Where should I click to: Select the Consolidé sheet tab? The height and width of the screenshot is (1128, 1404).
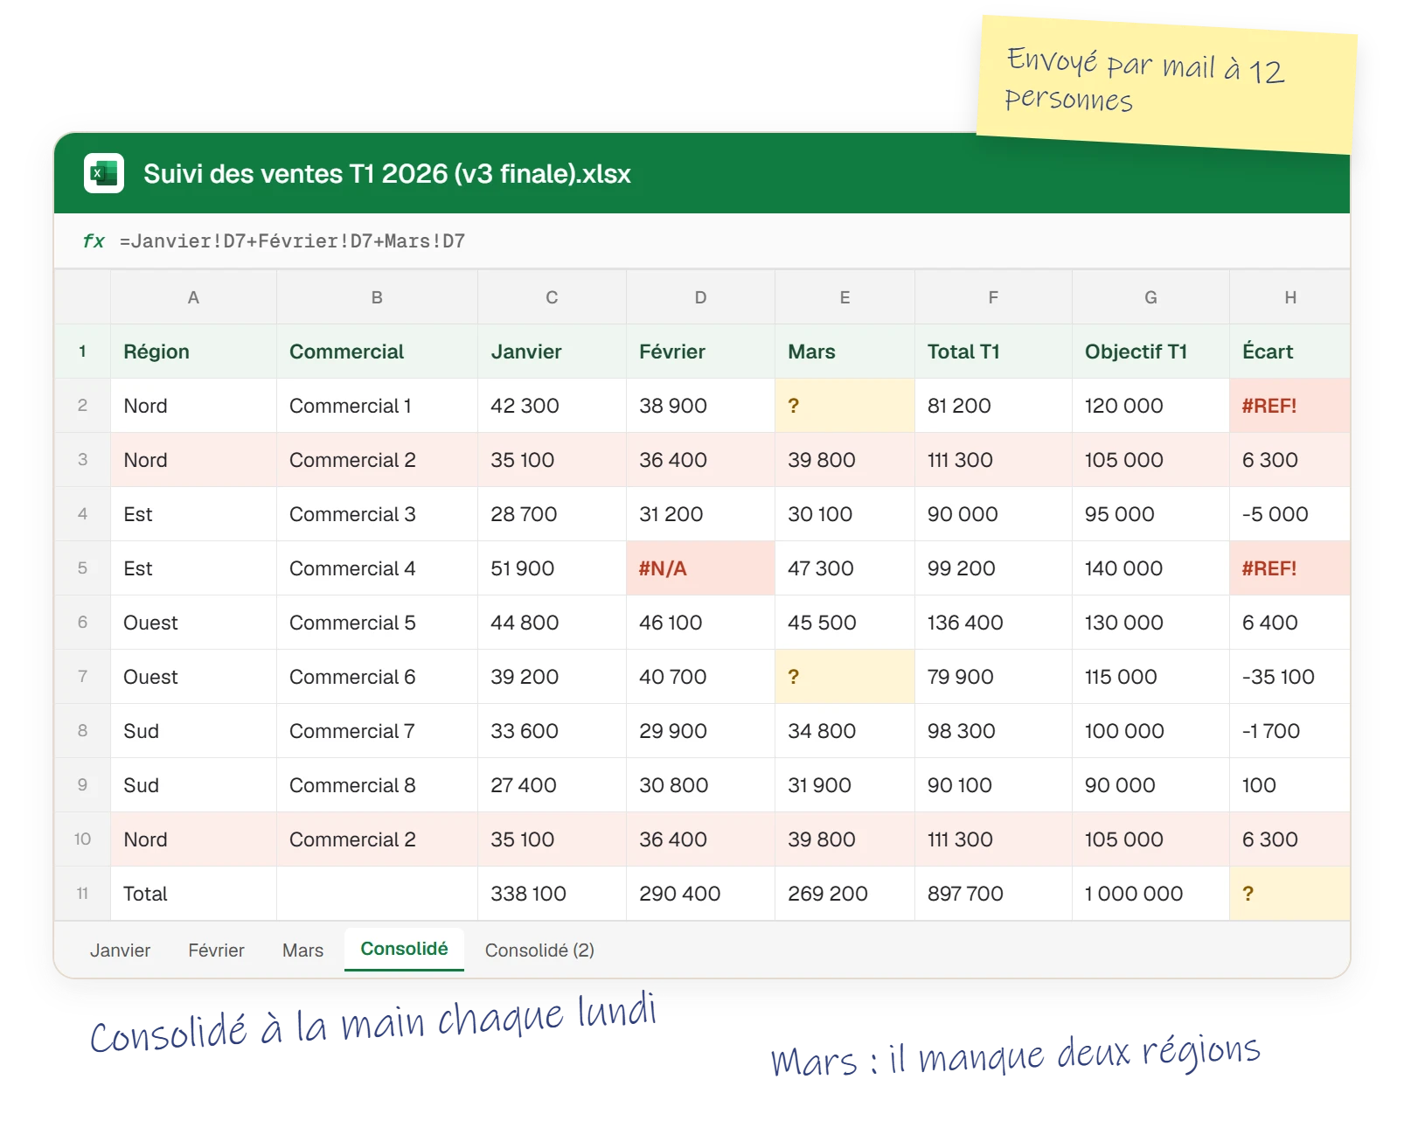pyautogui.click(x=404, y=950)
